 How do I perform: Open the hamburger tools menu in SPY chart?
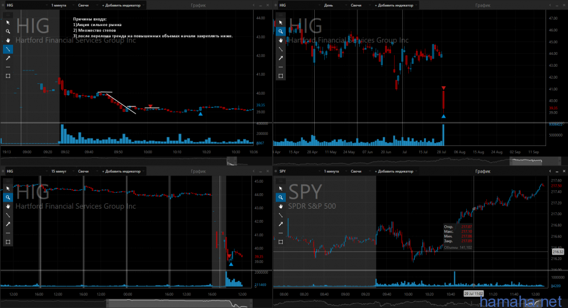point(280,181)
